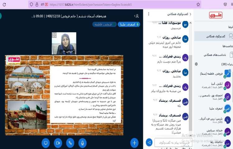The width and height of the screenshot is (233, 149).
Task: Select user احمدی پور، یاسمین
Action: point(214,97)
